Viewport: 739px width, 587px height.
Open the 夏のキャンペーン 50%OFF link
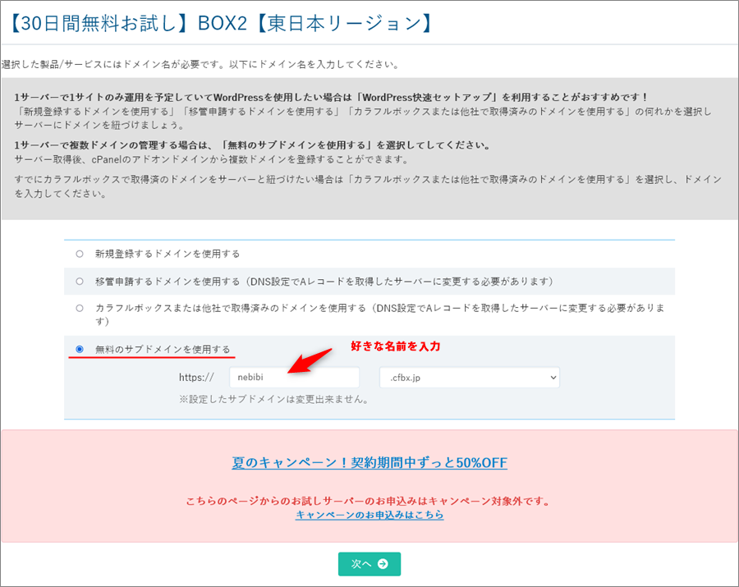coord(369,463)
